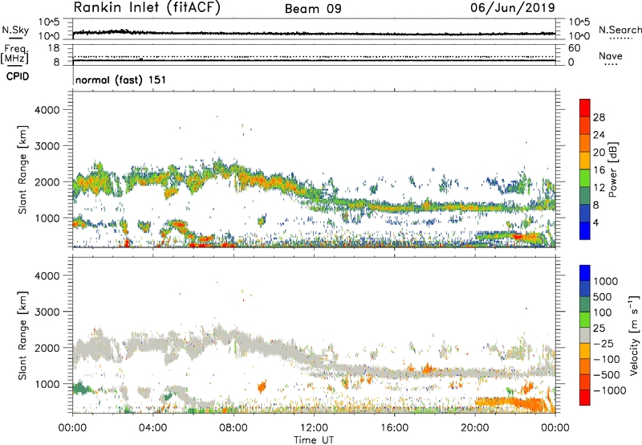
Task: Pick the yellow -25 to -100 velocity segment
Action: [x=585, y=351]
